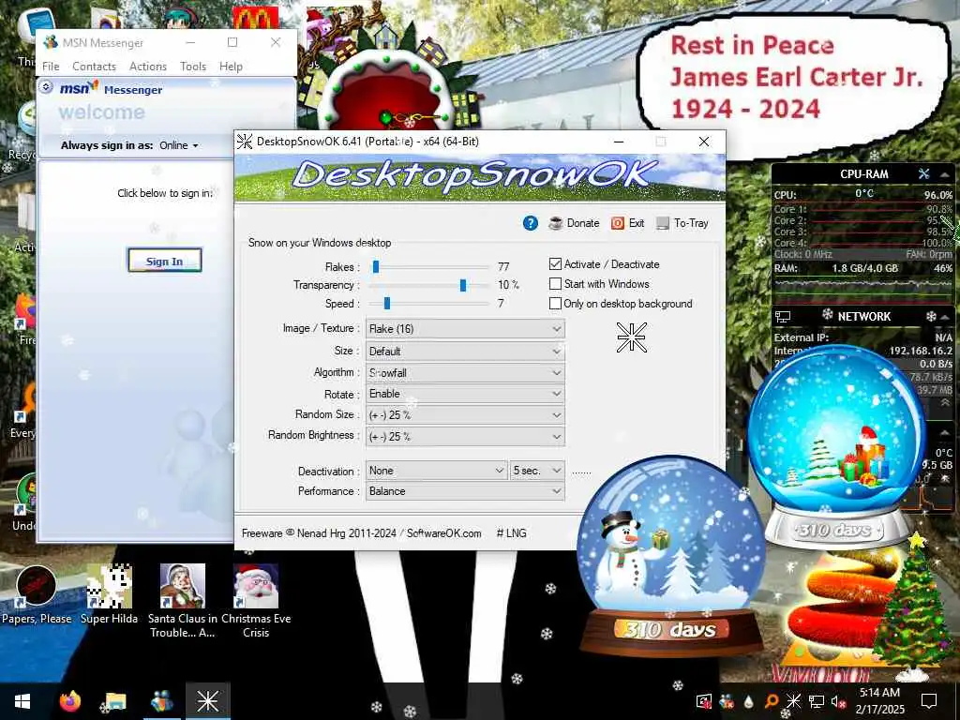Enable Start with Windows checkbox
960x720 pixels.
click(x=555, y=284)
